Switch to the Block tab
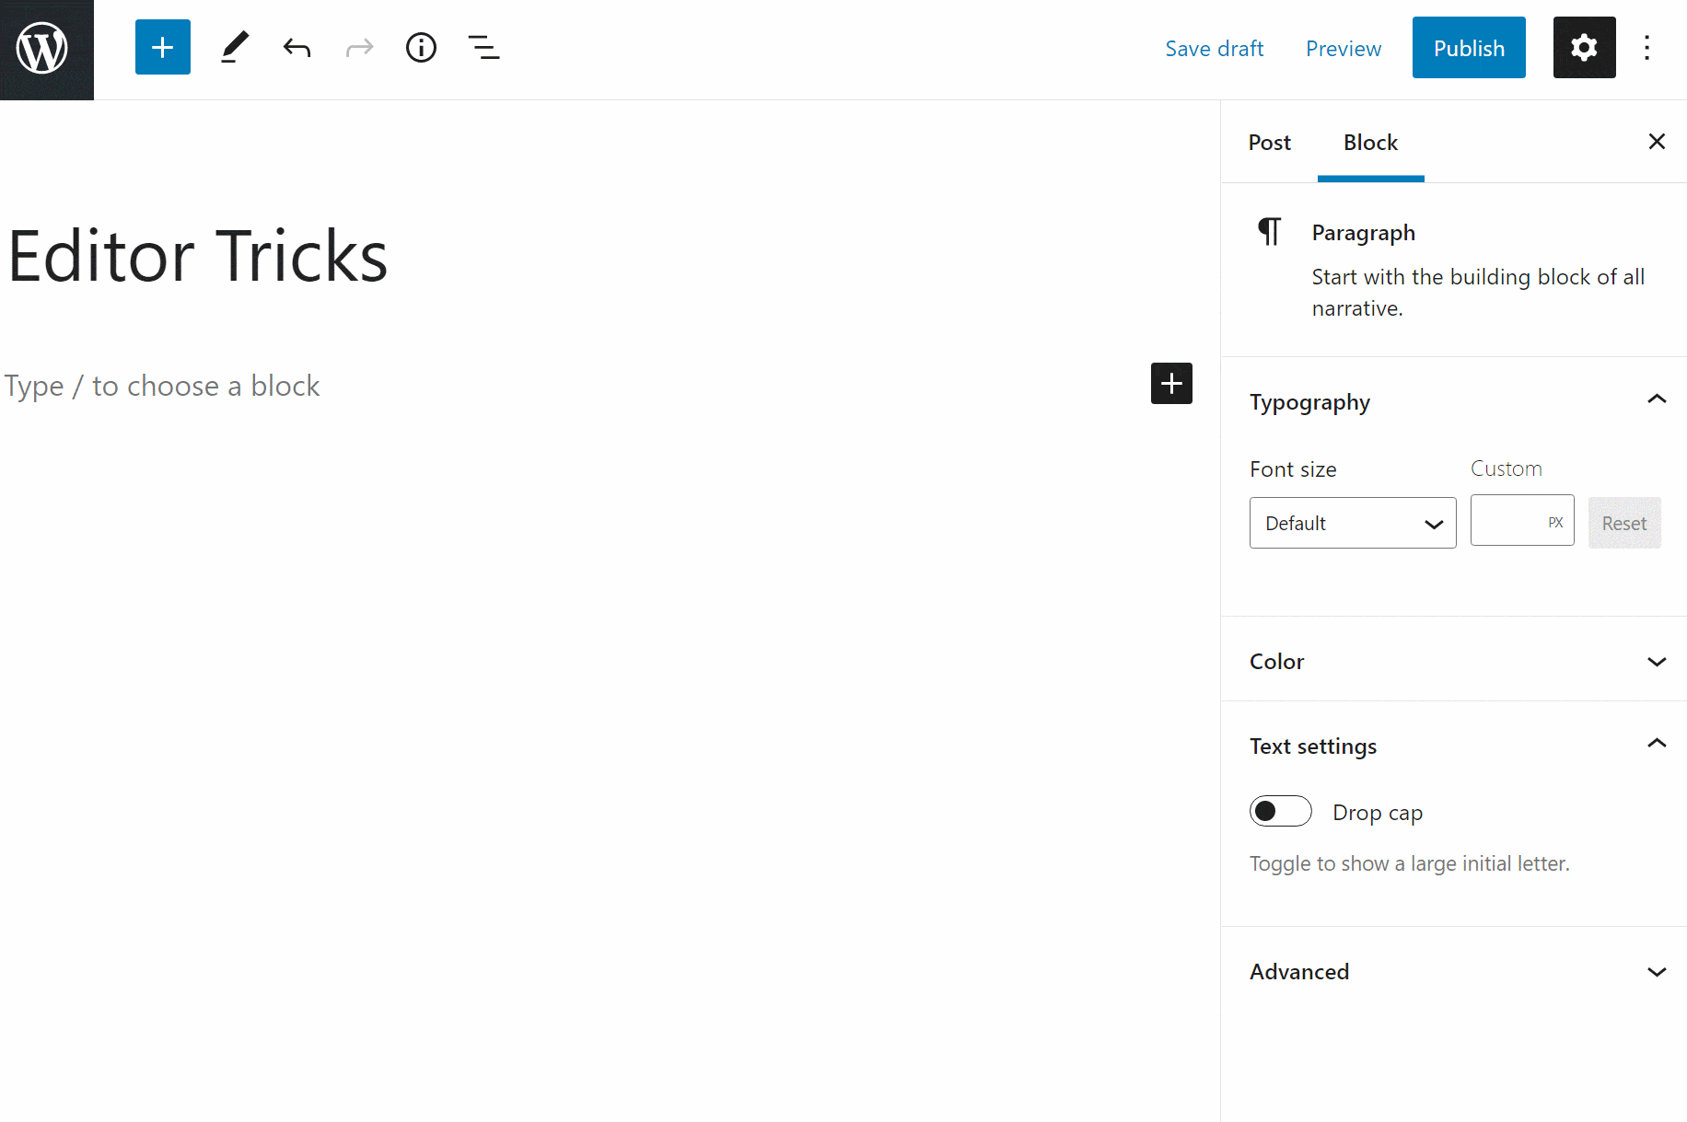This screenshot has width=1687, height=1122. [x=1369, y=143]
